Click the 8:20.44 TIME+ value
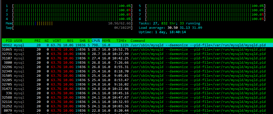This screenshot has height=114, width=273. [x=121, y=111]
